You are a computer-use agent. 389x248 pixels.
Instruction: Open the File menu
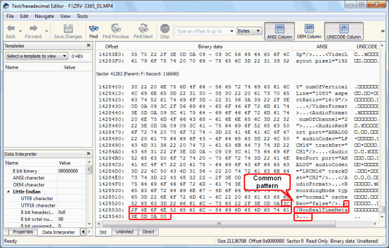10,16
